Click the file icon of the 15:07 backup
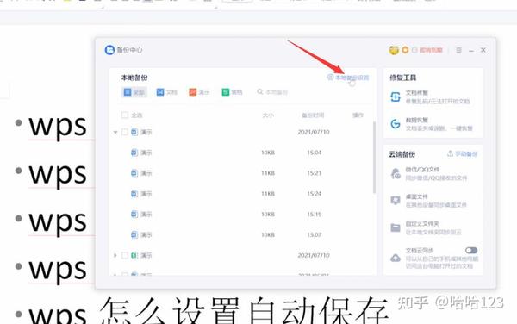Viewport: 517px width, 324px height. (134, 234)
